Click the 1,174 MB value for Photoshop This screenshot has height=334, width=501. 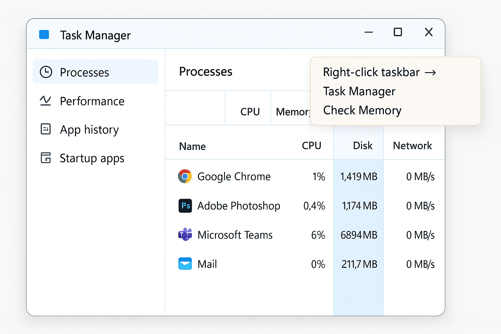[360, 206]
